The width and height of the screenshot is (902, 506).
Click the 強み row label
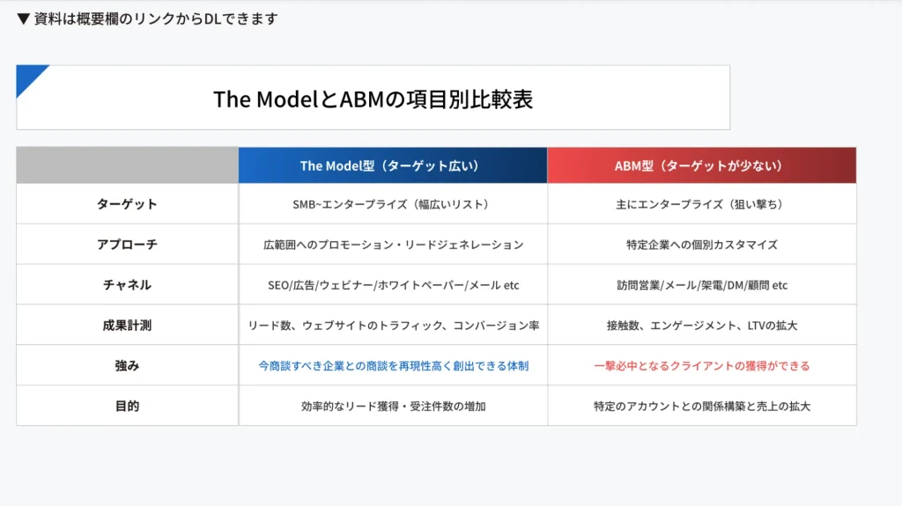tap(127, 365)
